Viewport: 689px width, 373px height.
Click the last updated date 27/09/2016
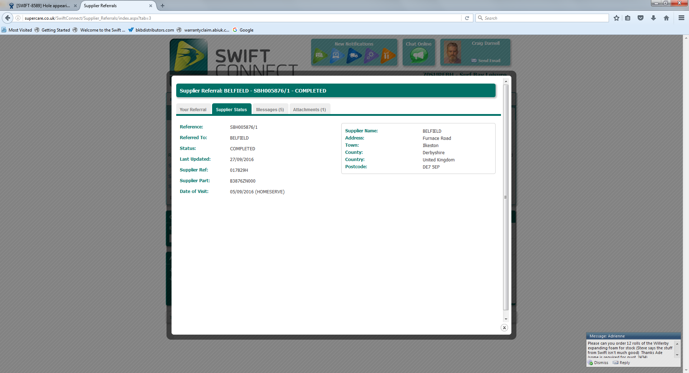tap(242, 160)
